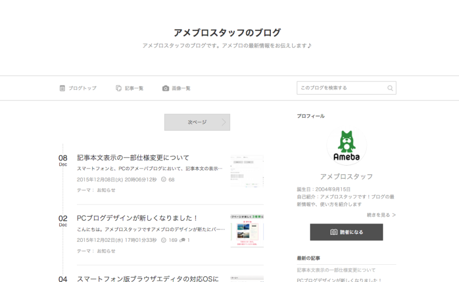The width and height of the screenshot is (459, 282).
Task: Open article スマートフォン版ブラウザエディタの対応OSに
Action: click(x=148, y=279)
